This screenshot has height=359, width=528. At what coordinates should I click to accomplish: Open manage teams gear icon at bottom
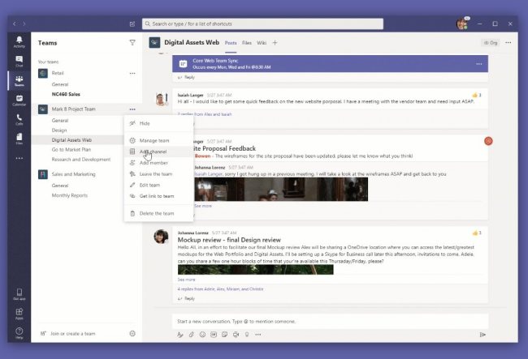tap(132, 334)
